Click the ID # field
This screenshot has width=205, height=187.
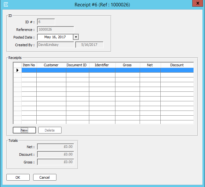[46, 22]
